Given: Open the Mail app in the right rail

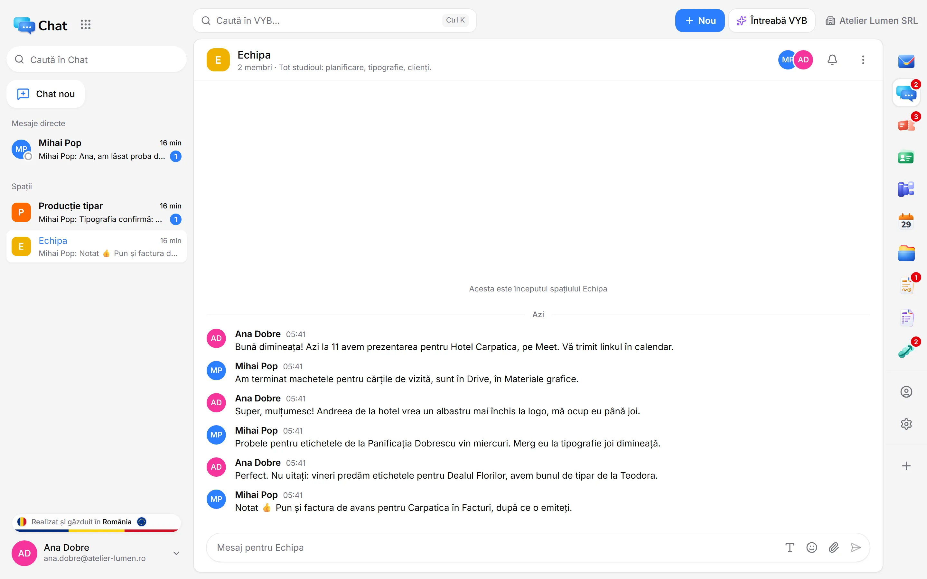Looking at the screenshot, I should pyautogui.click(x=906, y=61).
